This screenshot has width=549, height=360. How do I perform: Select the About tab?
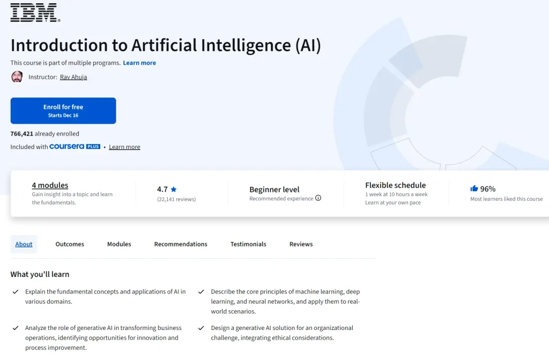(24, 244)
